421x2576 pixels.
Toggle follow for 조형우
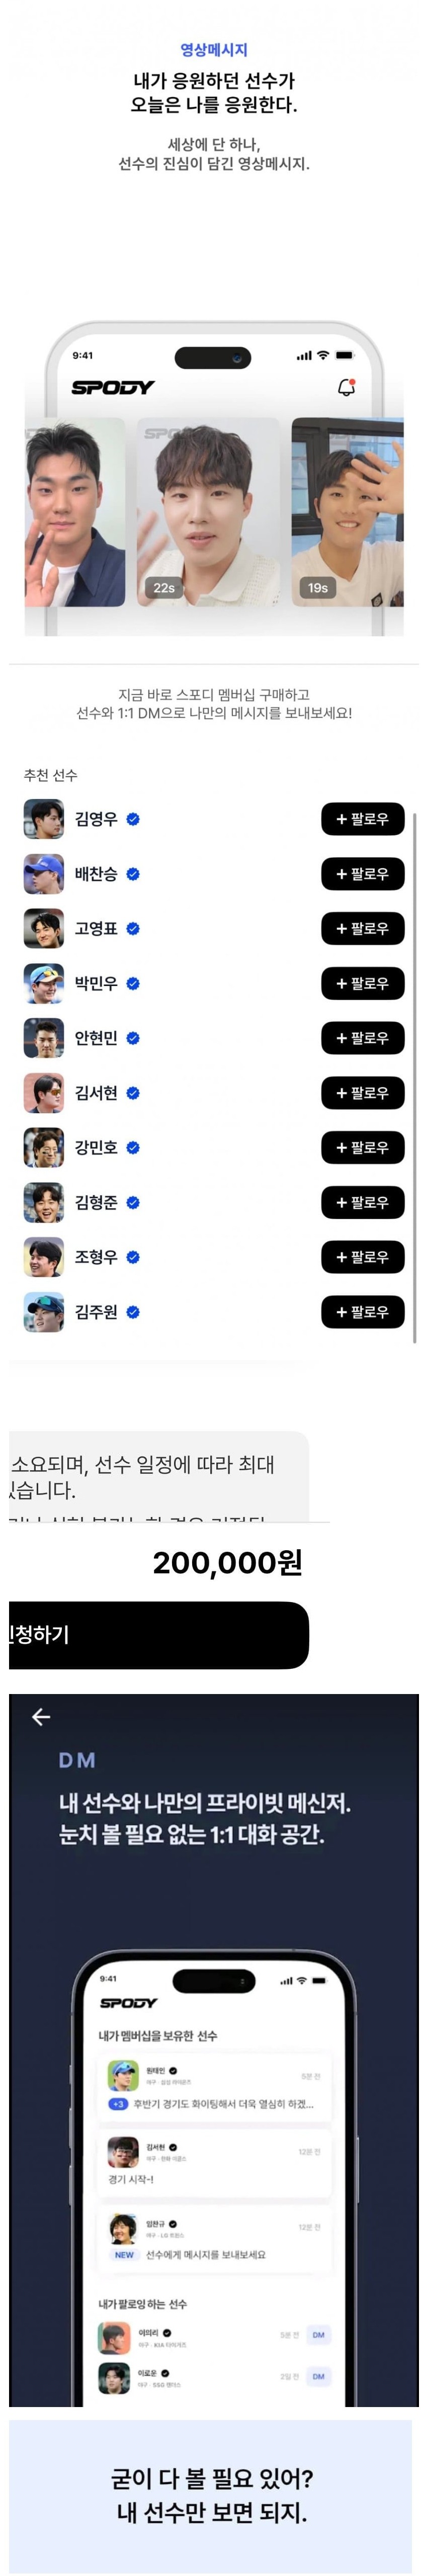click(x=362, y=1257)
